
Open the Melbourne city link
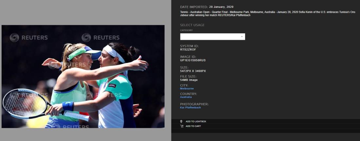[187, 88]
